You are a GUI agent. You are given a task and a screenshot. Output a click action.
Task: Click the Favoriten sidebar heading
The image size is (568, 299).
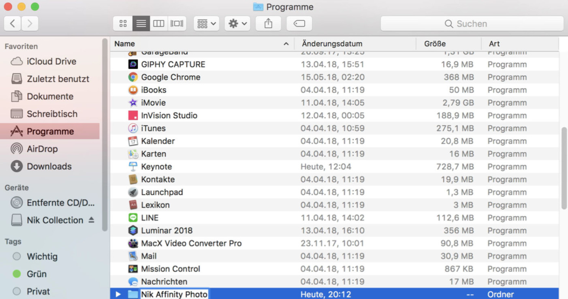click(21, 47)
